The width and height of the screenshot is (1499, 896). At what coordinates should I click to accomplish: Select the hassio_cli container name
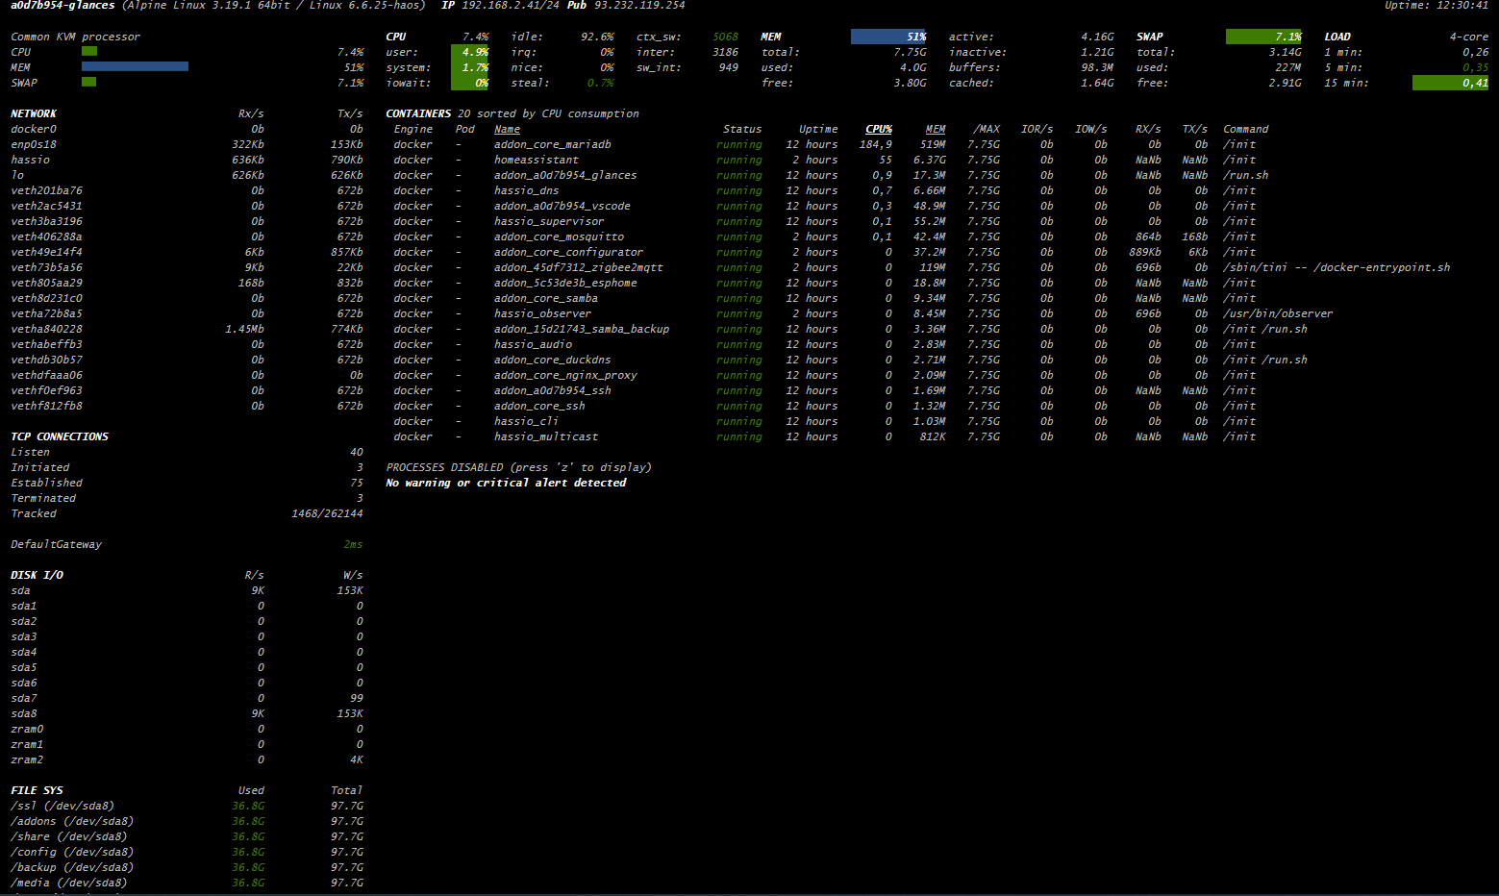(527, 421)
